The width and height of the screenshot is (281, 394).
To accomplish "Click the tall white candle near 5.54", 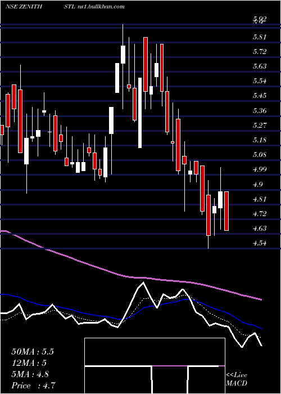I will [140, 113].
